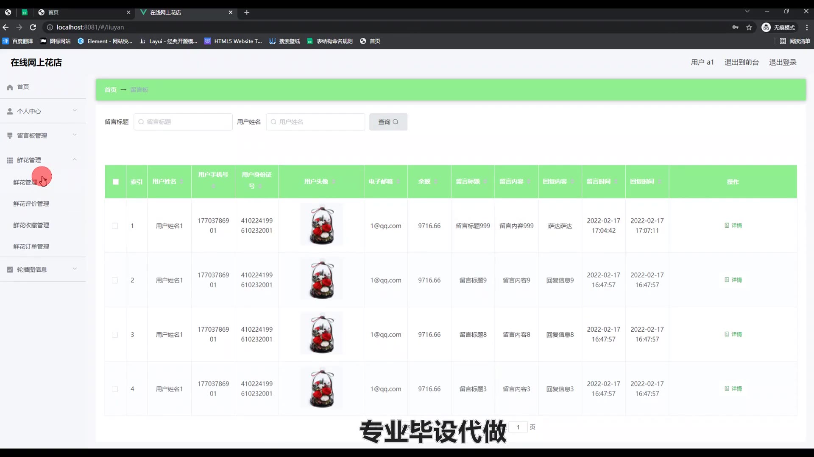Go to 首页 in sidebar menu
The width and height of the screenshot is (814, 457).
tap(23, 87)
